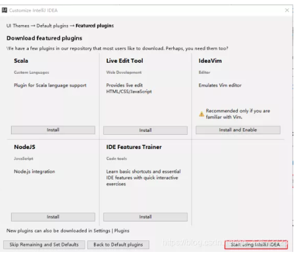
Task: Click the 'Emulates Vim editor' description
Action: pyautogui.click(x=220, y=85)
